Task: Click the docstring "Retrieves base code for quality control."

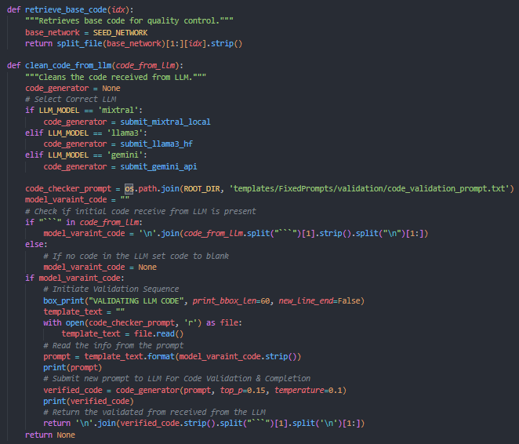Action: [x=129, y=21]
